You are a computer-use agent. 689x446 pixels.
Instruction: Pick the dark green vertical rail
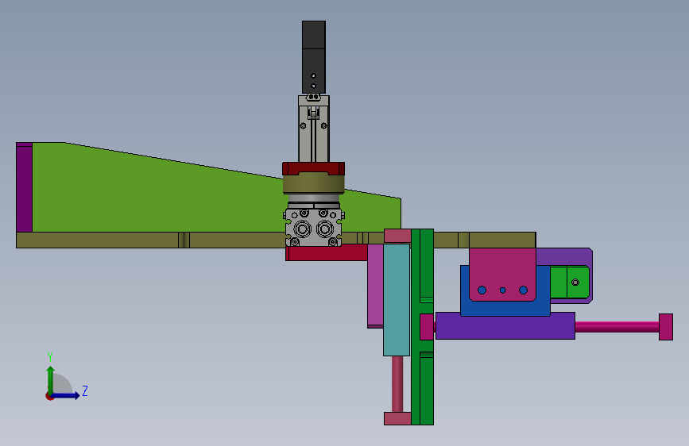(x=422, y=327)
